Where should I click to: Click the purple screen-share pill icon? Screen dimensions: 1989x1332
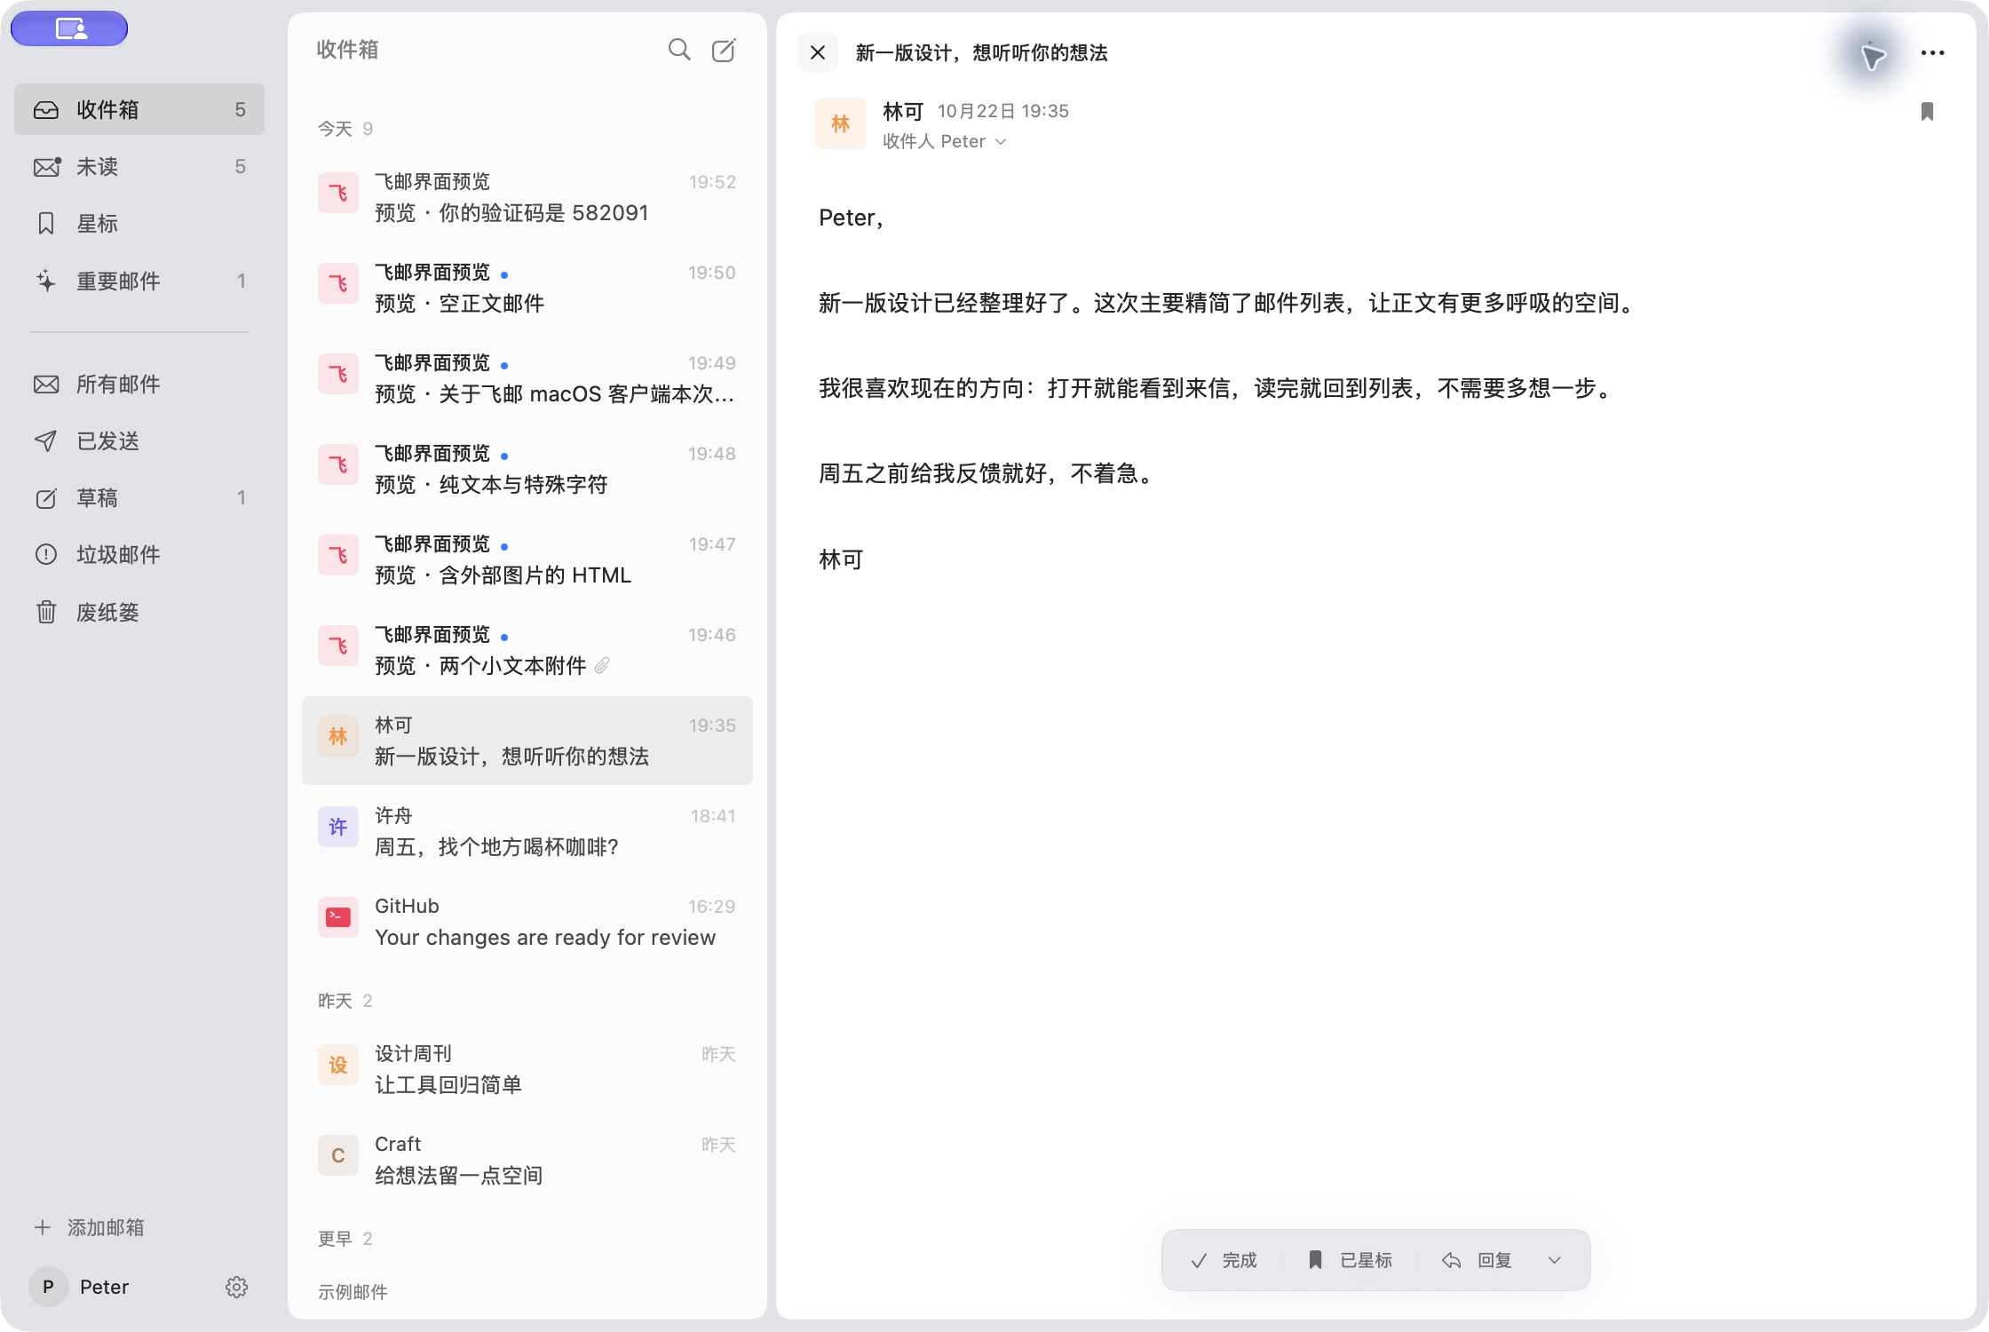[x=69, y=28]
